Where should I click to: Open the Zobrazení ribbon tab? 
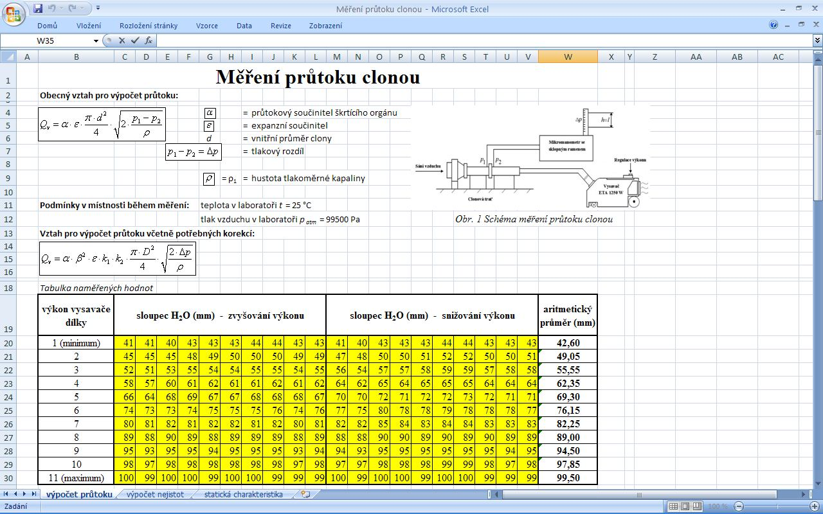point(325,26)
